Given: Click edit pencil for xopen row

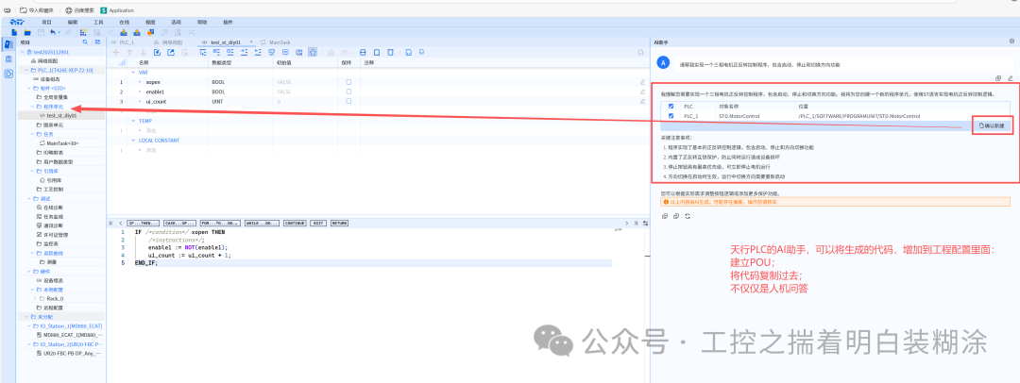Looking at the screenshot, I should pyautogui.click(x=643, y=82).
